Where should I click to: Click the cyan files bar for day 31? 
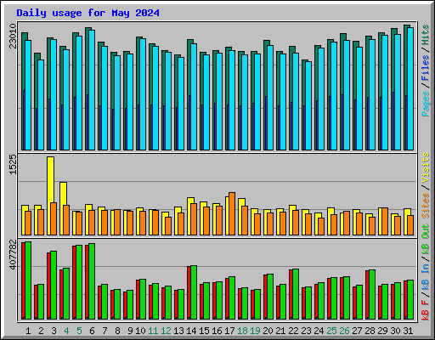(410, 88)
